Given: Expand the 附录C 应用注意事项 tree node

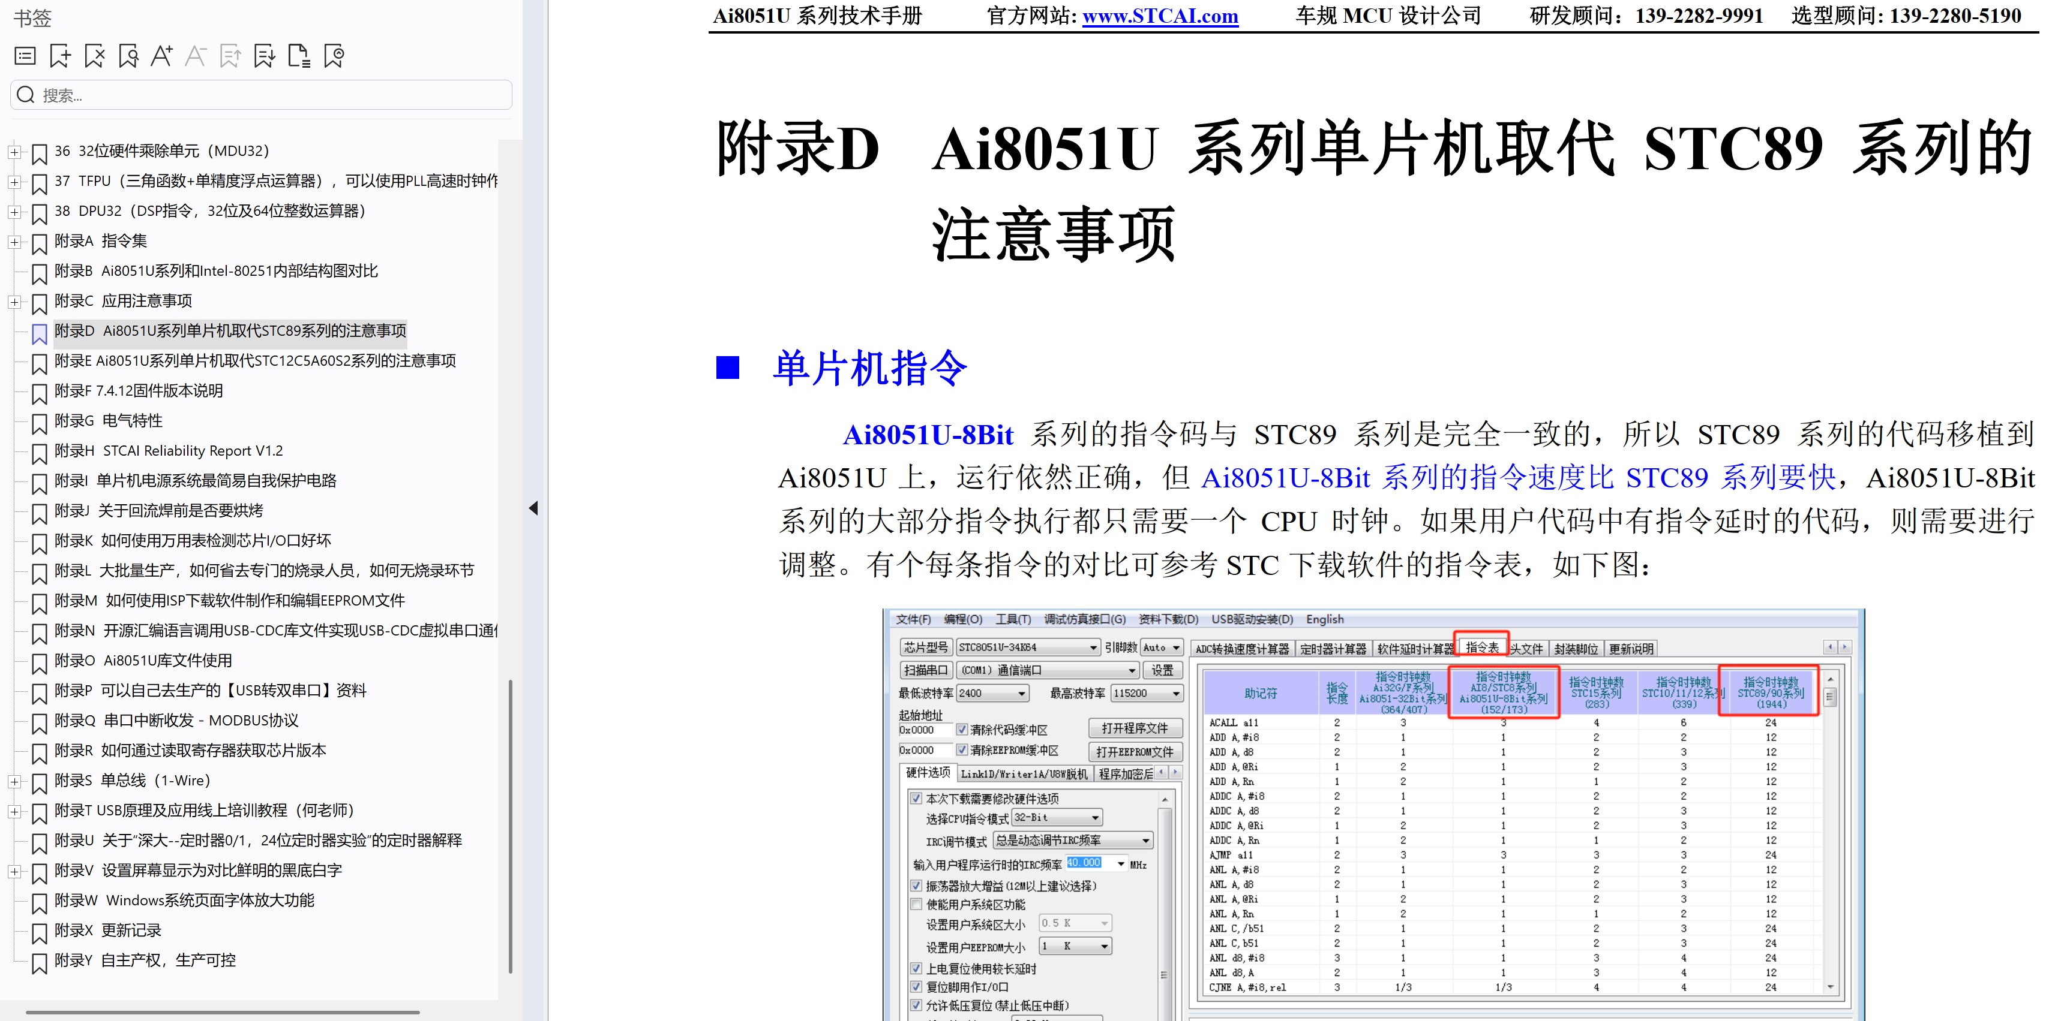Looking at the screenshot, I should [14, 302].
